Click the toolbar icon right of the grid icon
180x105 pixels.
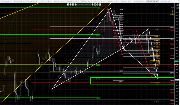pos(95,5)
